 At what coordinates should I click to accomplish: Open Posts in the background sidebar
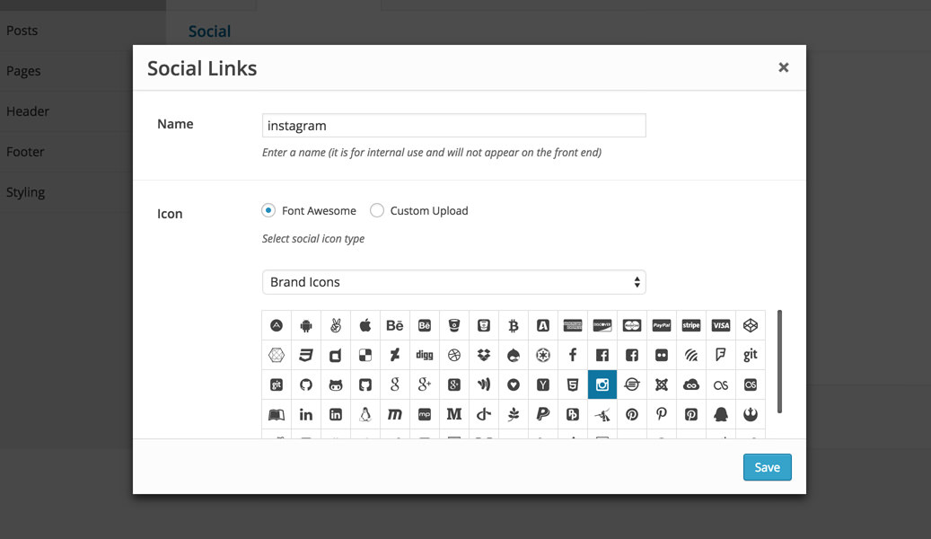[x=22, y=31]
